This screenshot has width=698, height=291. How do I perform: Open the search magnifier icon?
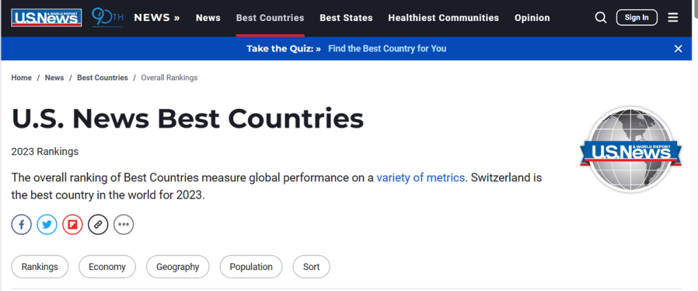(x=601, y=18)
